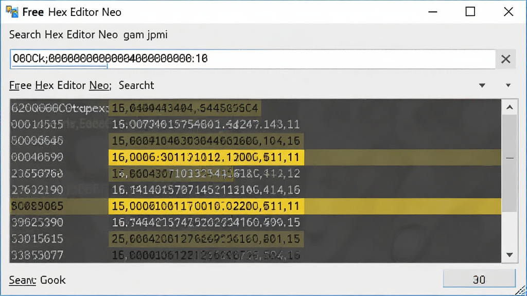The image size is (527, 296).
Task: Open the rightmost dropdown arrow beside Searcht
Action: (508, 86)
